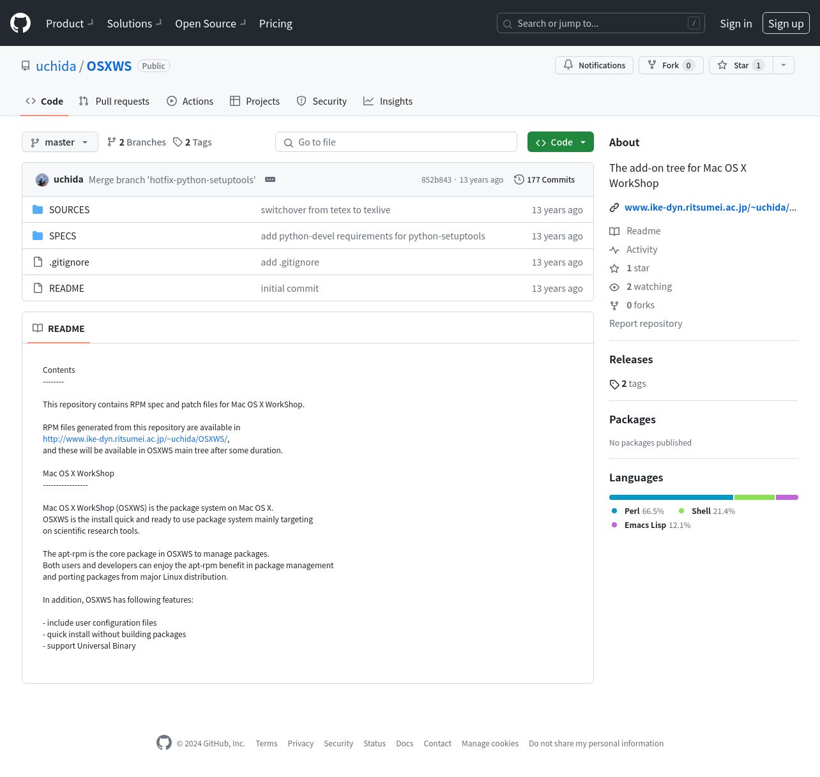Click the Sign up button
This screenshot has width=820, height=777.
(x=786, y=23)
